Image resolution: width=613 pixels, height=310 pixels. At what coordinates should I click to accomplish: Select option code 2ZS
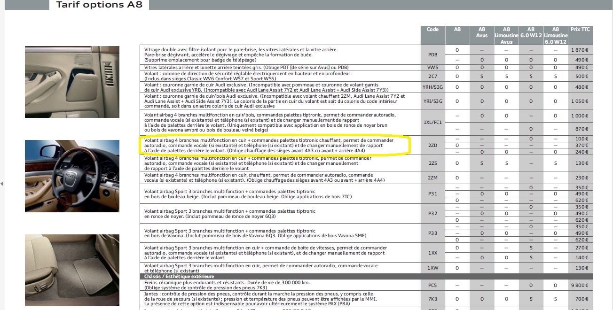pyautogui.click(x=432, y=163)
